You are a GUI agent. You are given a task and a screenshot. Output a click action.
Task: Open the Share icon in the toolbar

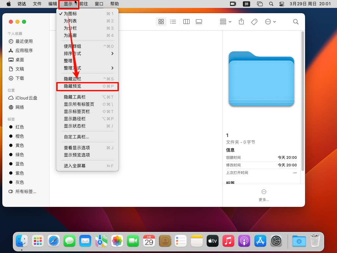pyautogui.click(x=241, y=21)
